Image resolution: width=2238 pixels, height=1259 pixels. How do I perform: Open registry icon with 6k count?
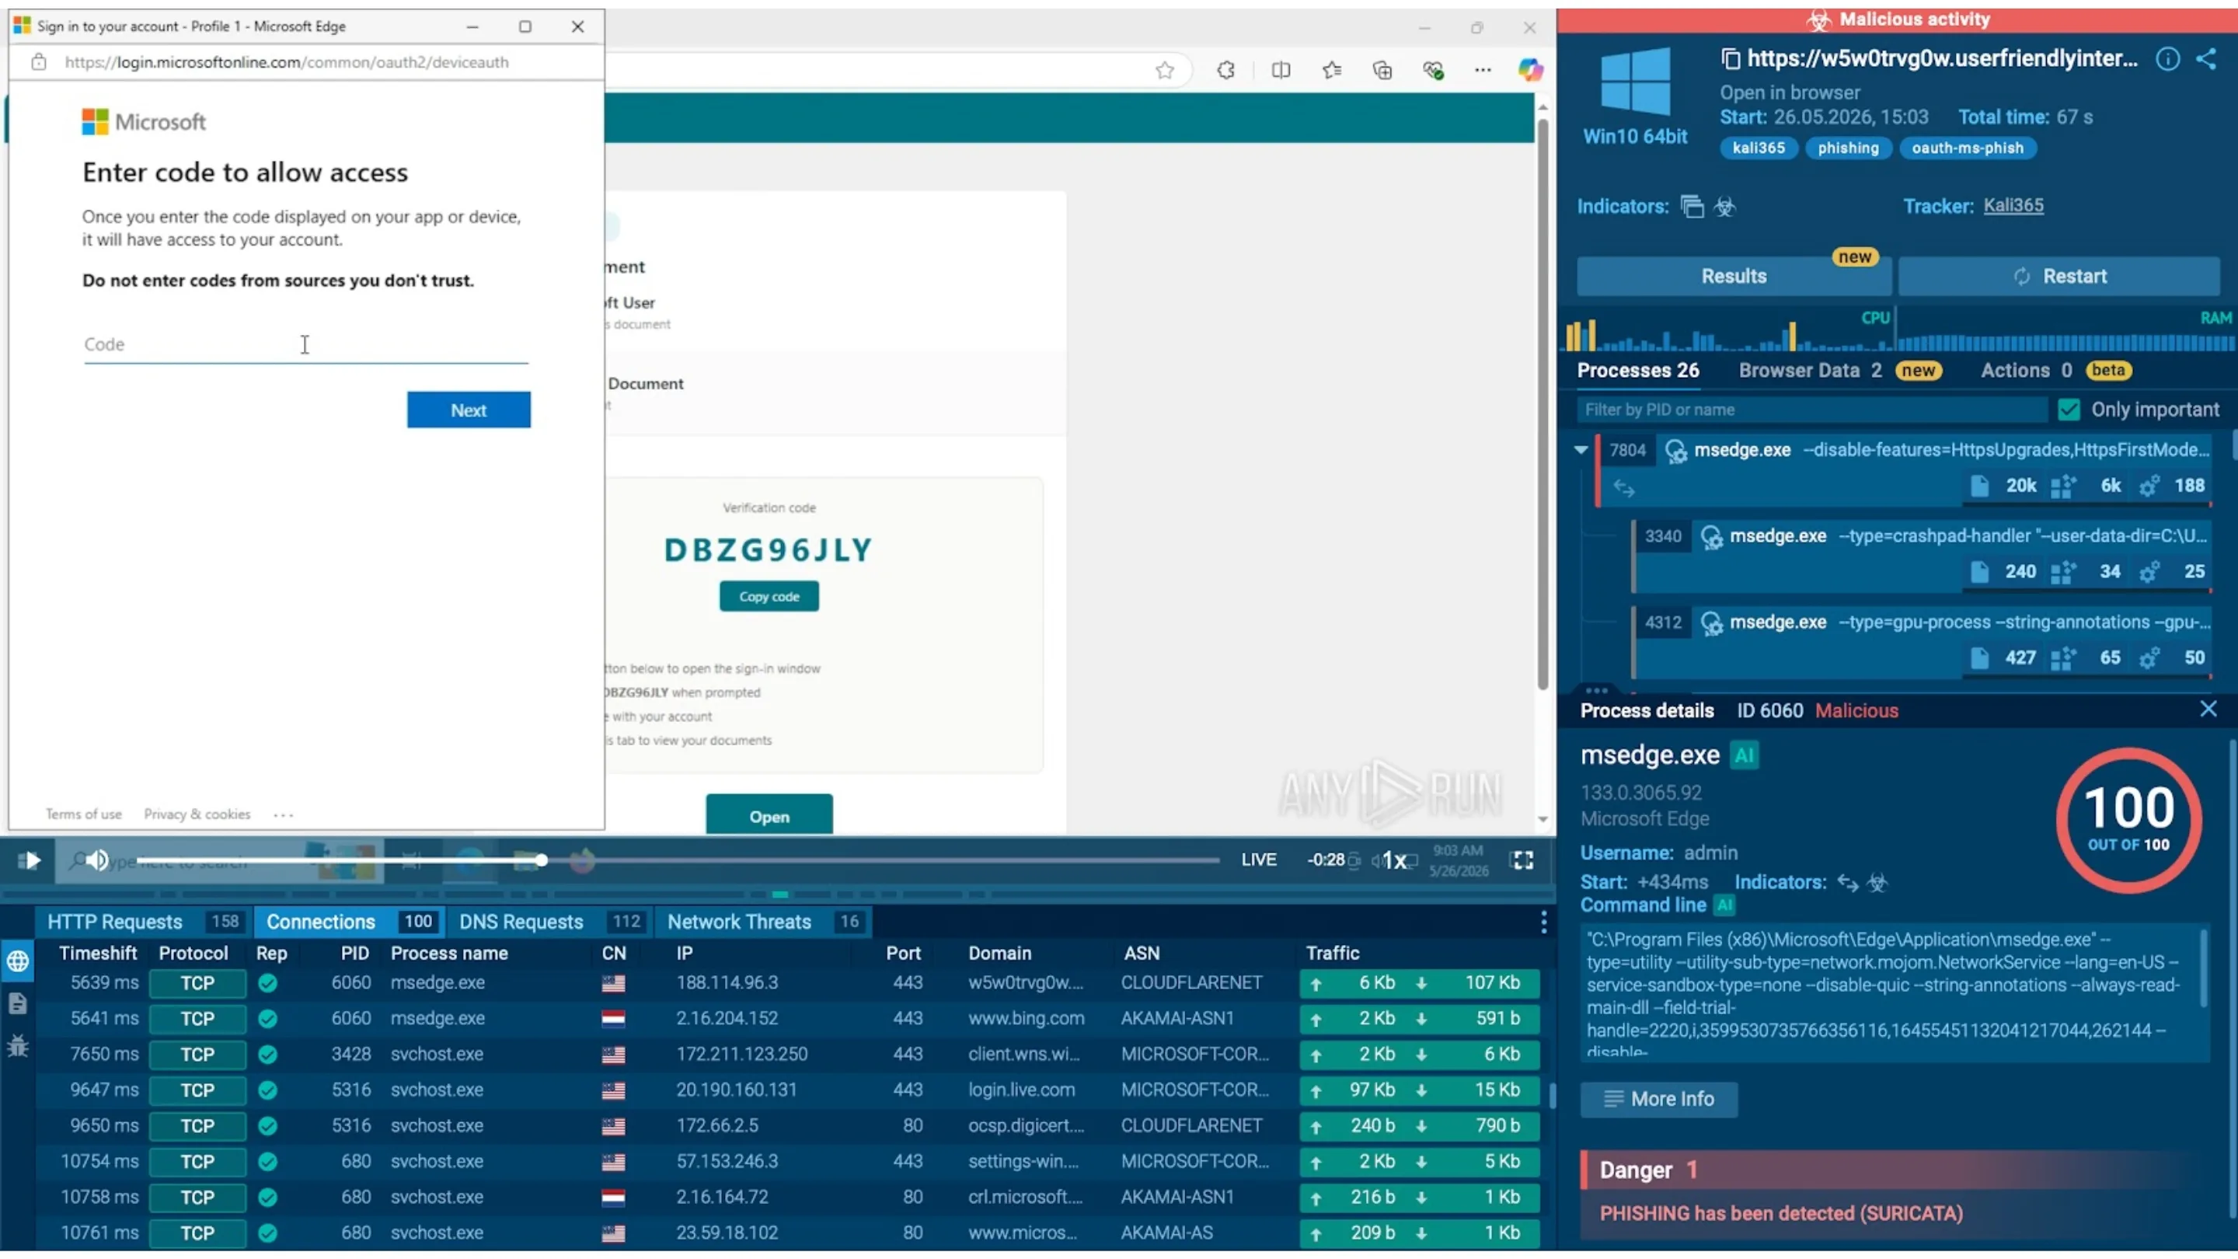tap(2063, 487)
